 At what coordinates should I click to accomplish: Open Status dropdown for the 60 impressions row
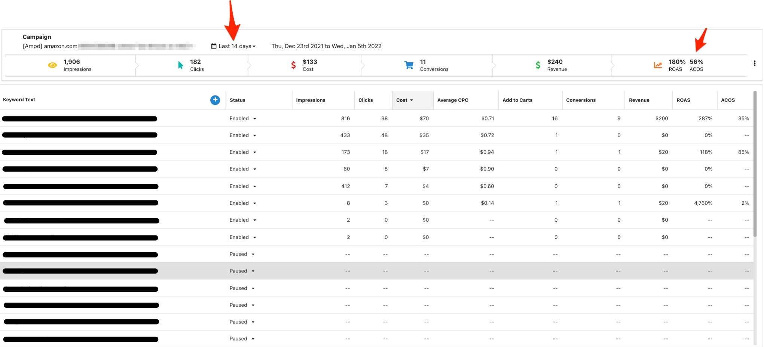tap(243, 169)
